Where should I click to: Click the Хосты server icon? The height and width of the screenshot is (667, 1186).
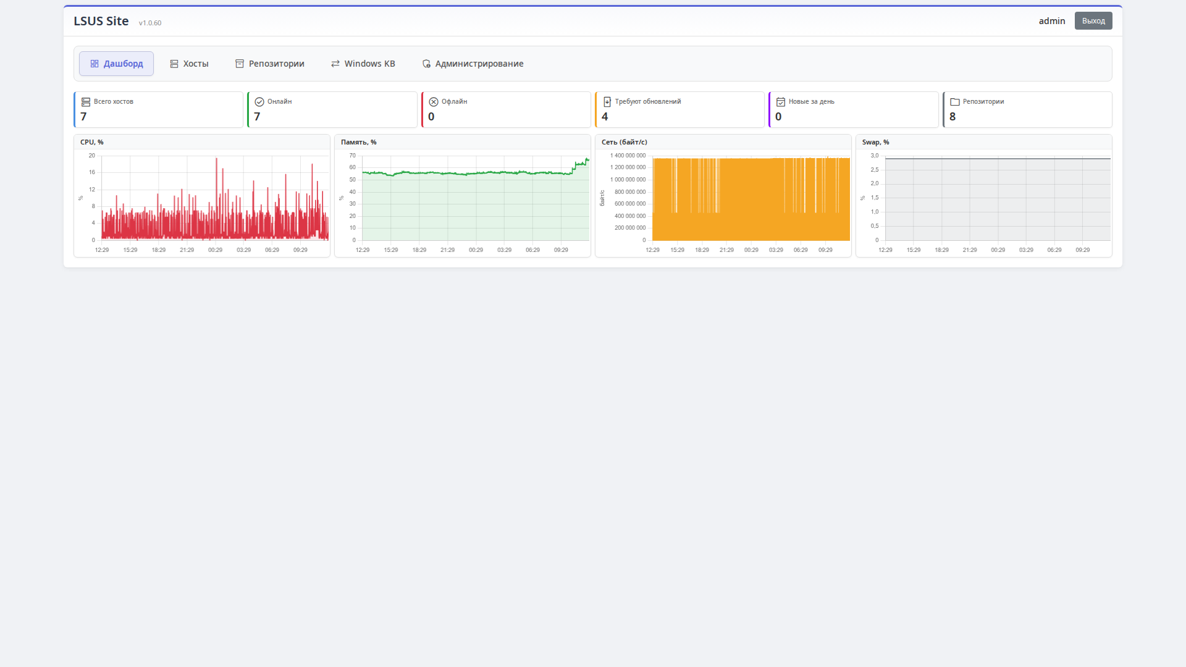(174, 64)
